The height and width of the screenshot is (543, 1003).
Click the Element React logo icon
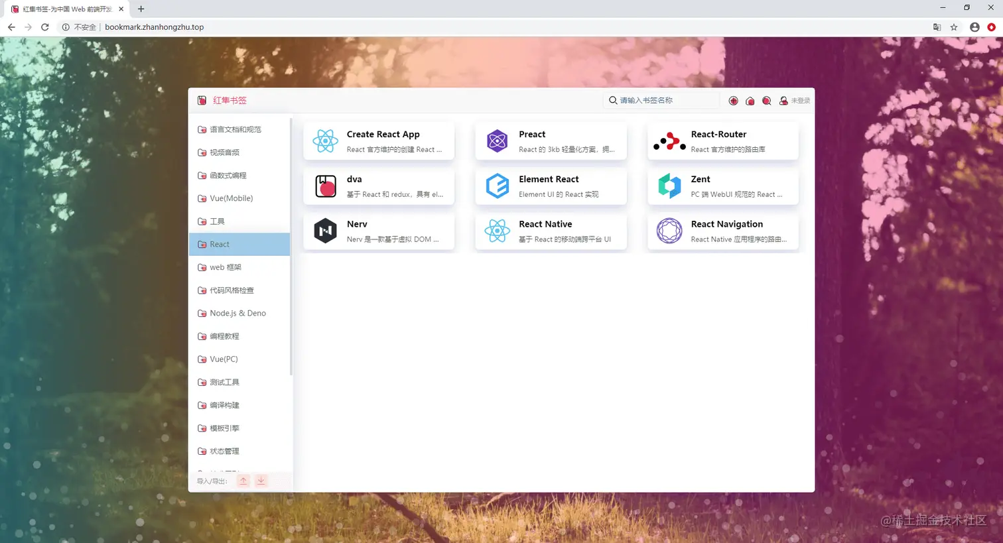tap(497, 186)
